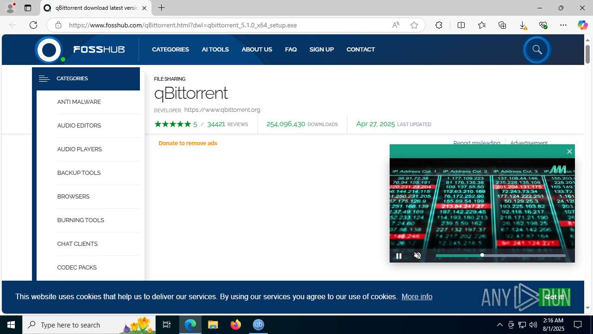
Task: Open Edge Settings and more menu
Action: [x=563, y=25]
